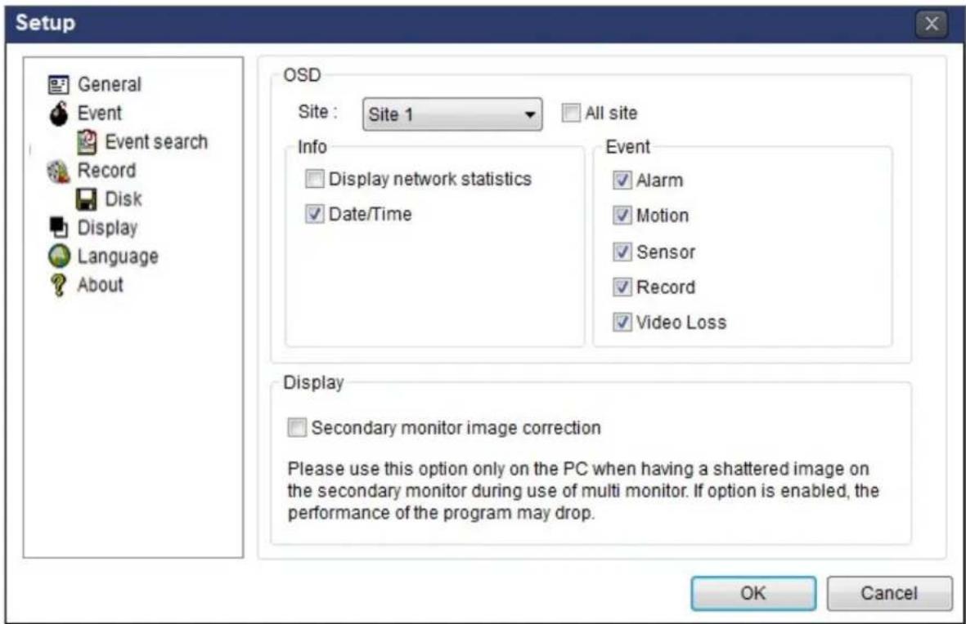This screenshot has width=966, height=624.
Task: Toggle the Record event checkbox
Action: click(622, 287)
